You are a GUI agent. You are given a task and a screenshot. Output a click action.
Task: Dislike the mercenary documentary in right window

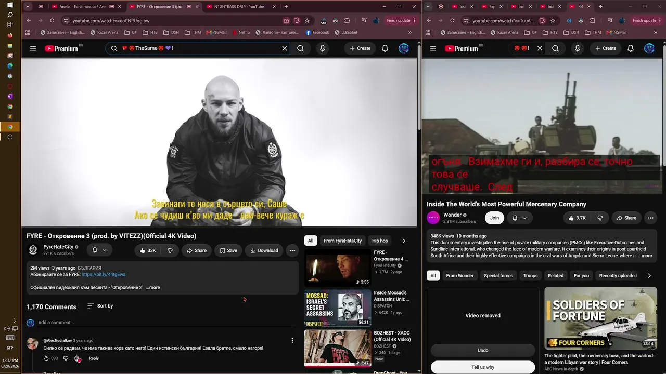pos(599,218)
